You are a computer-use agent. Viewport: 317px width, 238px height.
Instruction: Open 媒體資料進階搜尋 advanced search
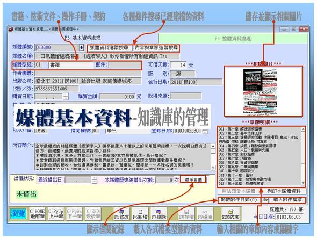(110, 48)
